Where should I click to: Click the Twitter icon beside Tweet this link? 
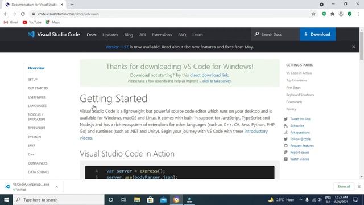coord(286,119)
